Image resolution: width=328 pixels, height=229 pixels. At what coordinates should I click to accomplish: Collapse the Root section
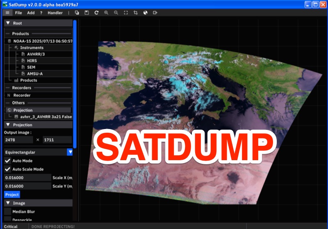[x=8, y=23]
